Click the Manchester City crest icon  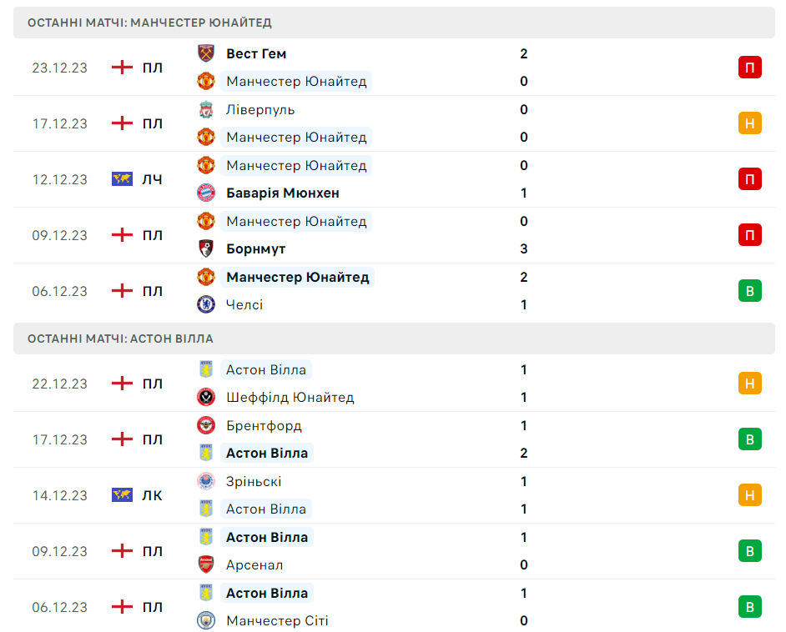pyautogui.click(x=206, y=620)
